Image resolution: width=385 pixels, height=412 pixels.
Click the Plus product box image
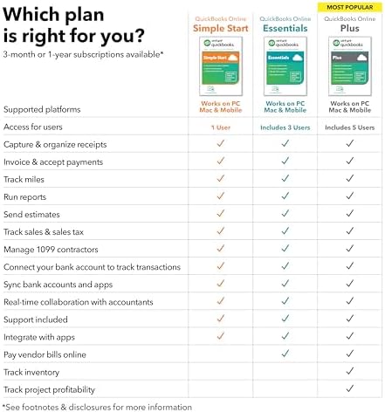coord(350,66)
